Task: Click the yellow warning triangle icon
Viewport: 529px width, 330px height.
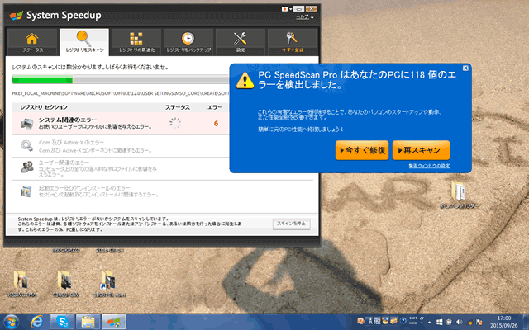Action: (x=245, y=81)
